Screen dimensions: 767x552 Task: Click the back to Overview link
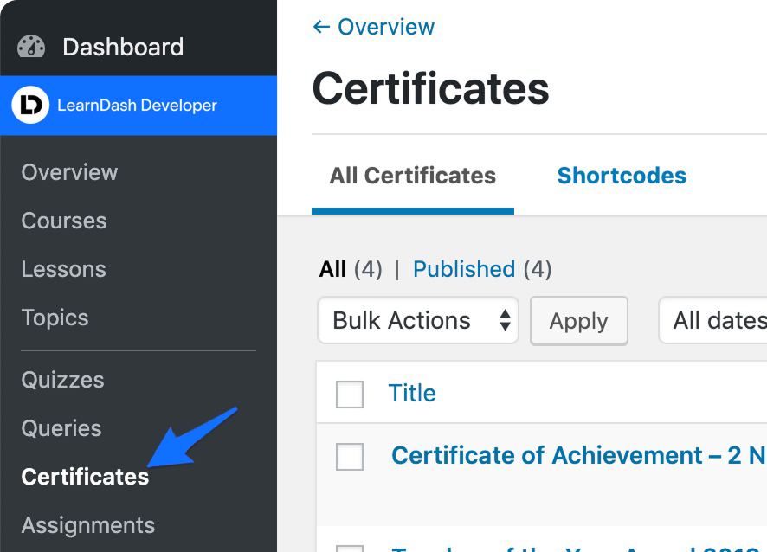tap(374, 27)
